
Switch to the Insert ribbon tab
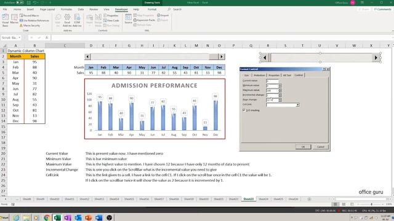coord(30,9)
